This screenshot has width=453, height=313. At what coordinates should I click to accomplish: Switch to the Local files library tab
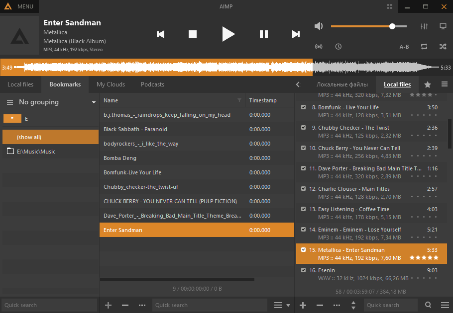[20, 84]
